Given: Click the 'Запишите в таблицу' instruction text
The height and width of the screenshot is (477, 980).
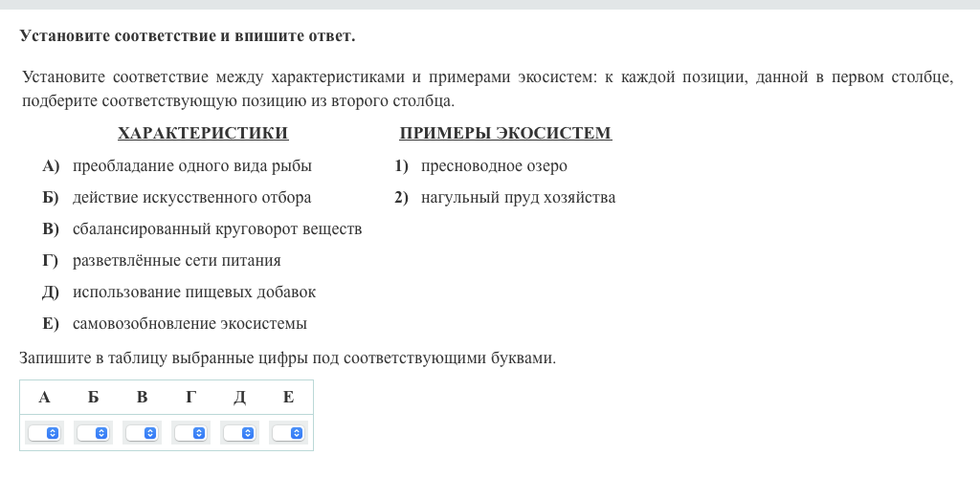Looking at the screenshot, I should click(287, 358).
